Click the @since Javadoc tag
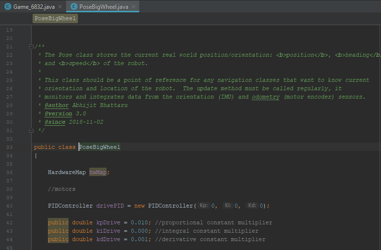381x250 pixels. coord(55,122)
